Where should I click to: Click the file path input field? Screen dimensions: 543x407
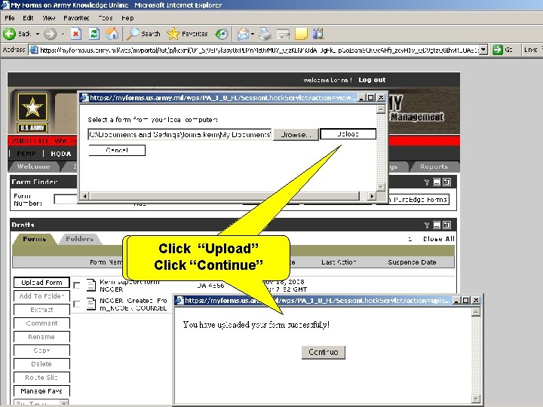(179, 135)
